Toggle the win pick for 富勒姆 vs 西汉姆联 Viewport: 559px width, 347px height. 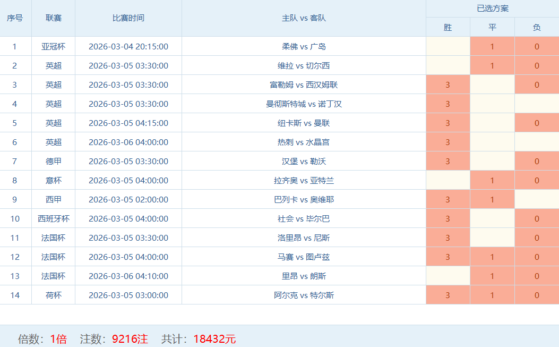(x=448, y=84)
